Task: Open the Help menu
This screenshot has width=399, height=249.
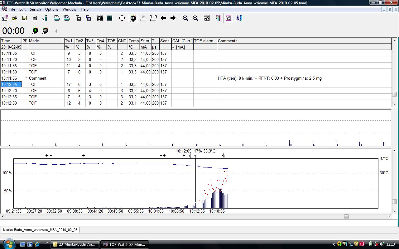Action: [84, 9]
